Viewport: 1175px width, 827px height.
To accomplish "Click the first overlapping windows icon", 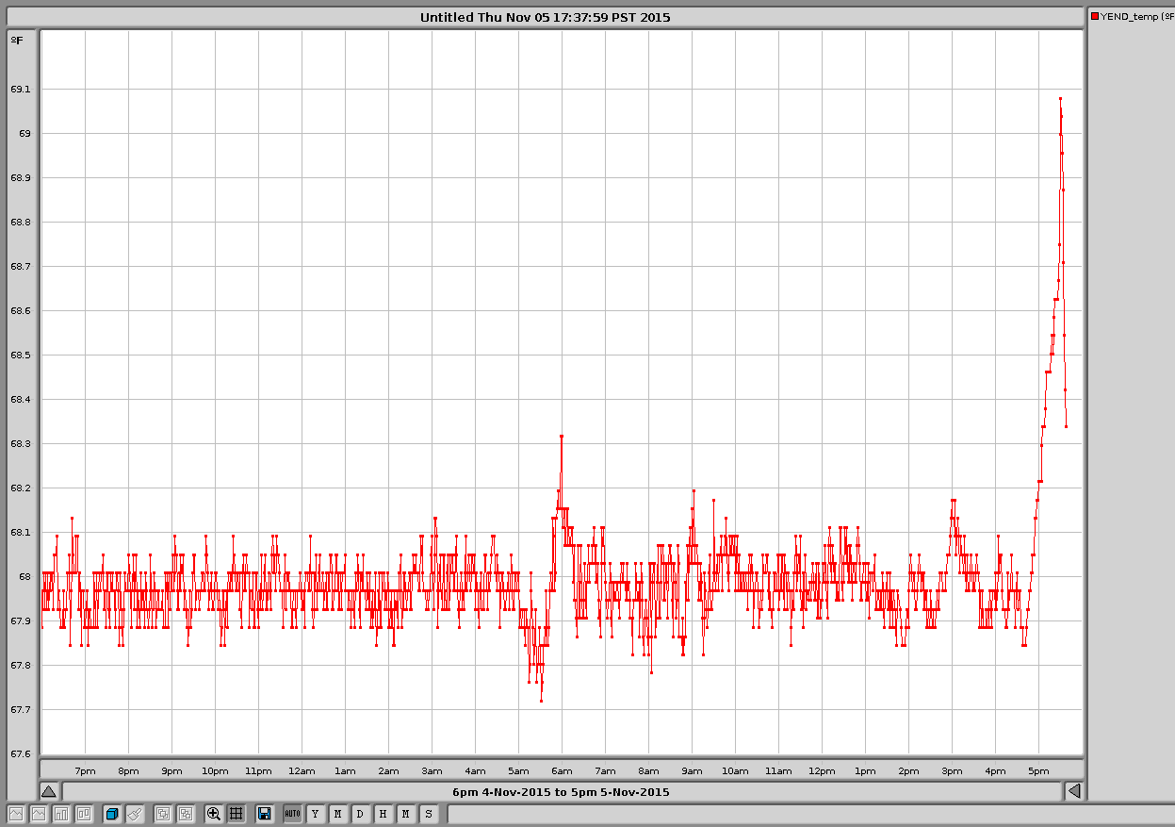I will (x=163, y=813).
